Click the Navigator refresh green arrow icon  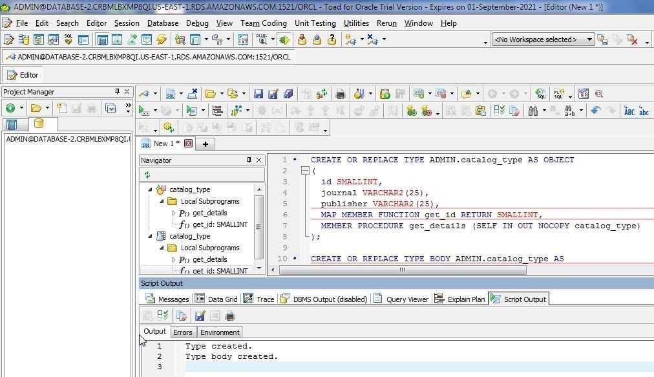[147, 175]
